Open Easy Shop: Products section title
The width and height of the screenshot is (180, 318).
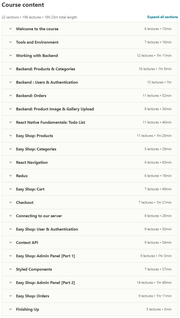[34, 136]
